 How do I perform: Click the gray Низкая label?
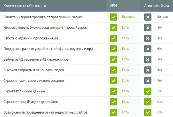162,17
